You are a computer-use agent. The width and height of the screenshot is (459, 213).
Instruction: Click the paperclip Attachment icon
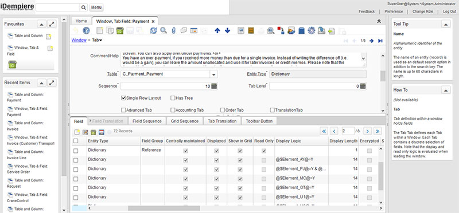click(173, 30)
